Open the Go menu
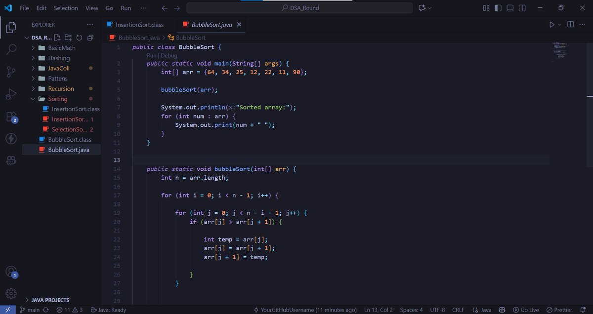 [109, 8]
